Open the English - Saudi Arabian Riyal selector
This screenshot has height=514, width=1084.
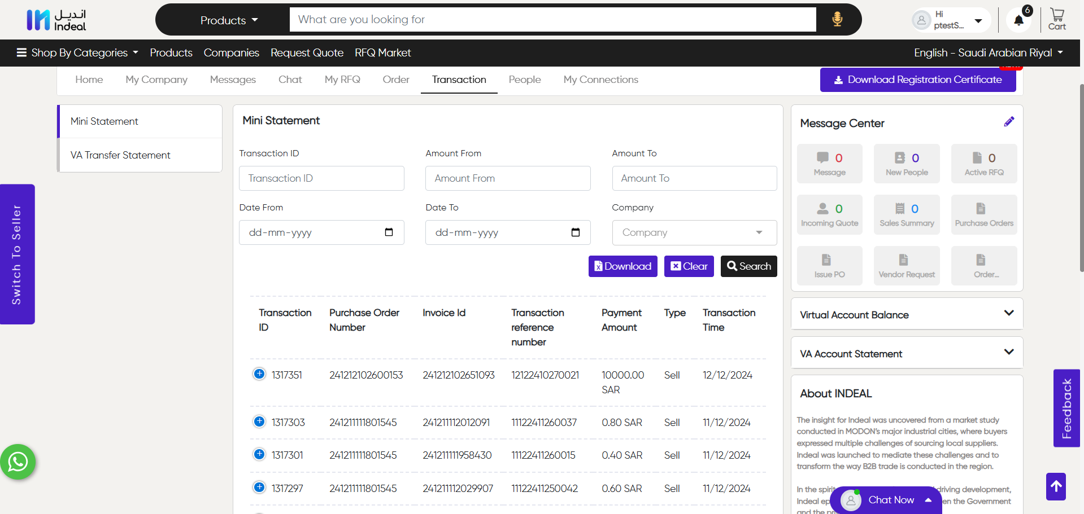click(x=988, y=53)
